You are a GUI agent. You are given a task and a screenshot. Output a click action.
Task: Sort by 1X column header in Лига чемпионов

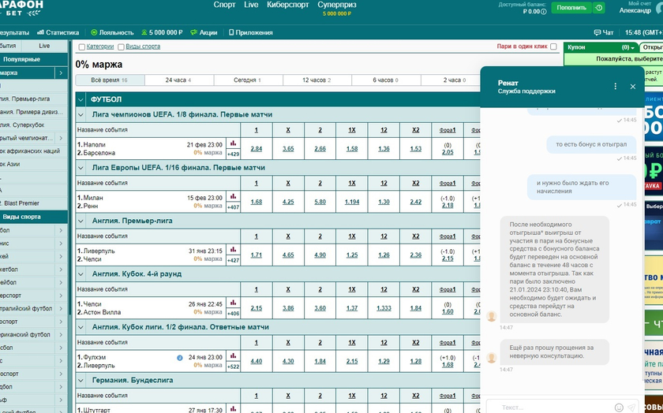point(352,130)
